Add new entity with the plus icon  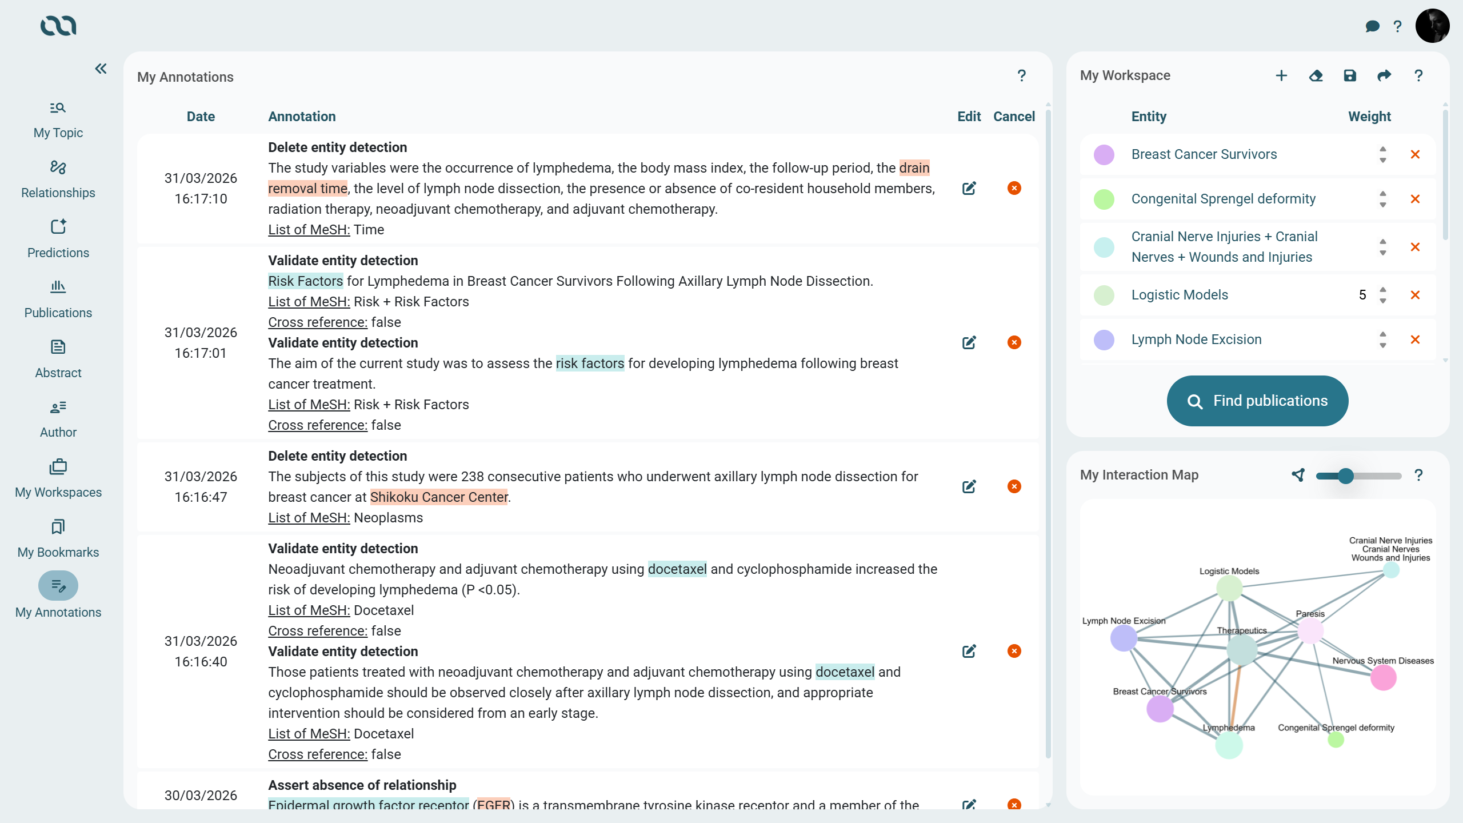[1281, 75]
